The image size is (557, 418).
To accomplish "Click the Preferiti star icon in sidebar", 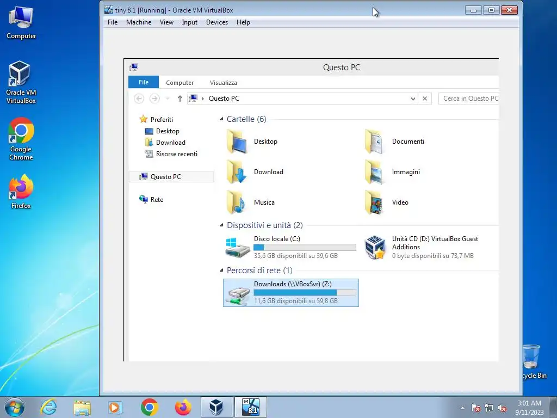I will (x=143, y=119).
